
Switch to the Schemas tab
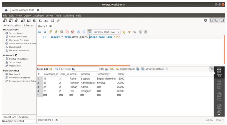point(29,25)
